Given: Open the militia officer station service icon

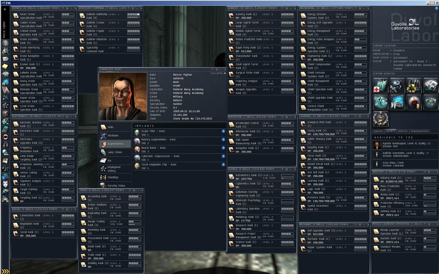Looking at the screenshot, I should [x=381, y=119].
